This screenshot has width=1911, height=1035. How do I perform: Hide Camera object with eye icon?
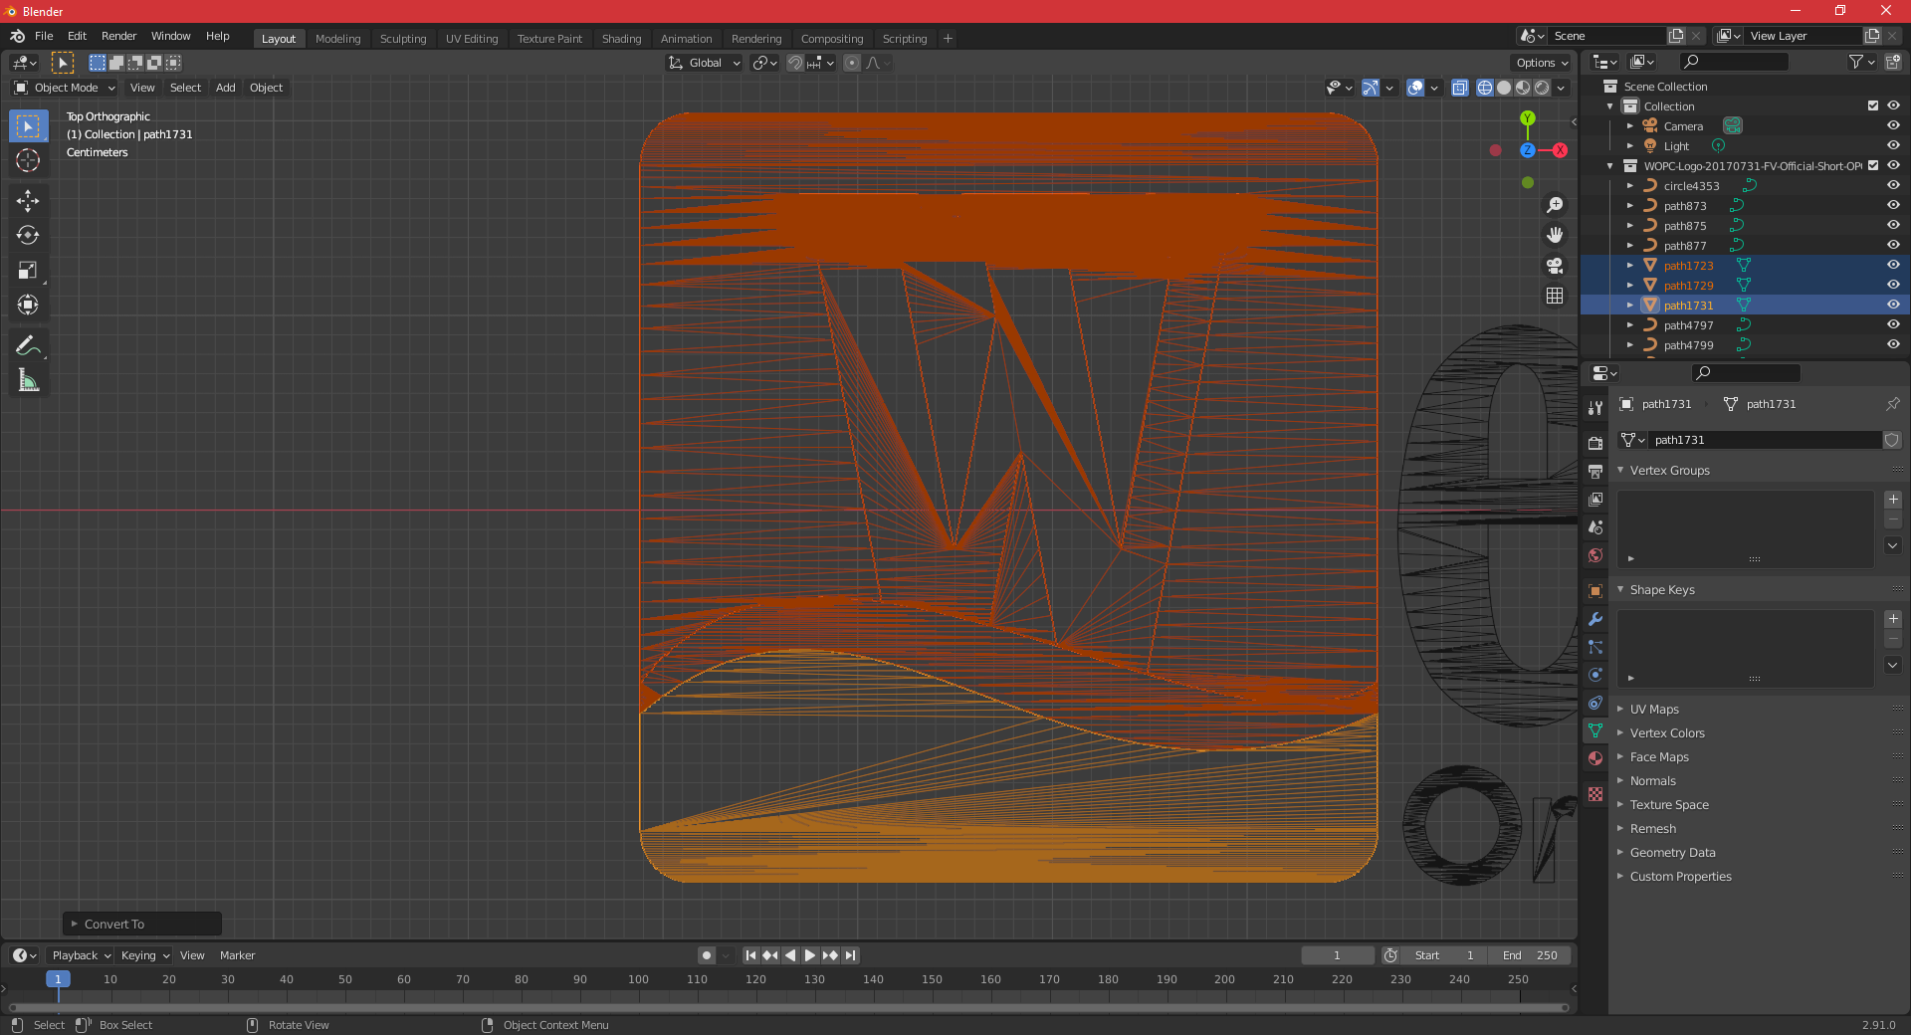tap(1893, 126)
